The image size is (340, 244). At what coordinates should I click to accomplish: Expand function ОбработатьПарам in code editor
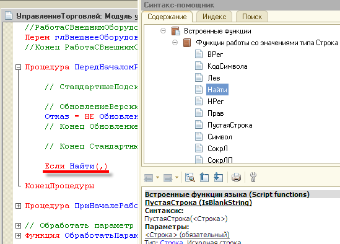click(x=18, y=235)
